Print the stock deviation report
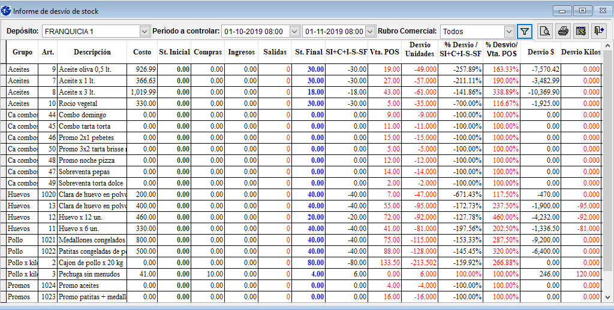Viewport: 614px width, 310px height. tap(563, 31)
